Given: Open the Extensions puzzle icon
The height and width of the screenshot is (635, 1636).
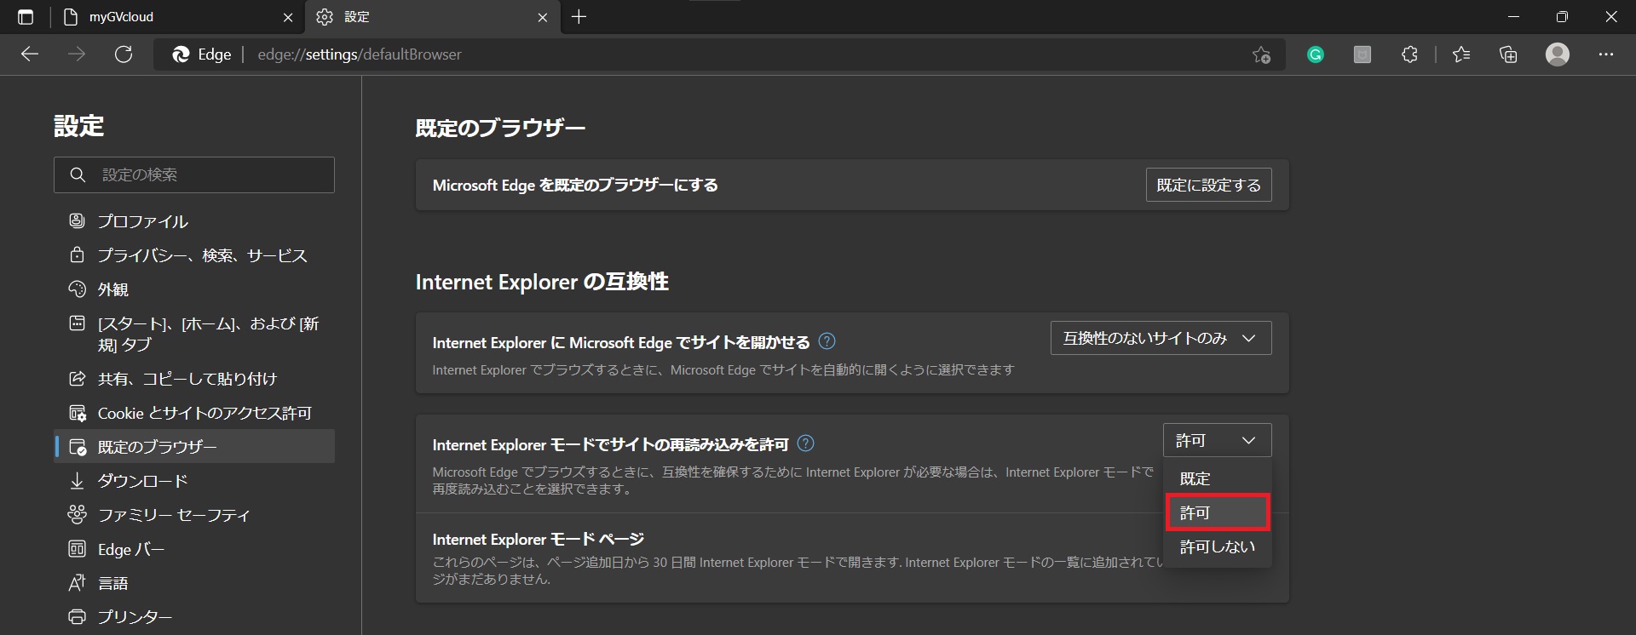Looking at the screenshot, I should click(1409, 54).
